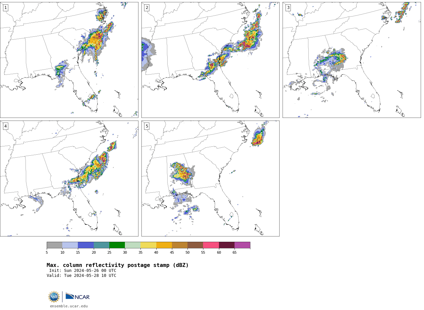Click the colorbar tick label 65
Screen dimensions: 424x310
click(235, 253)
